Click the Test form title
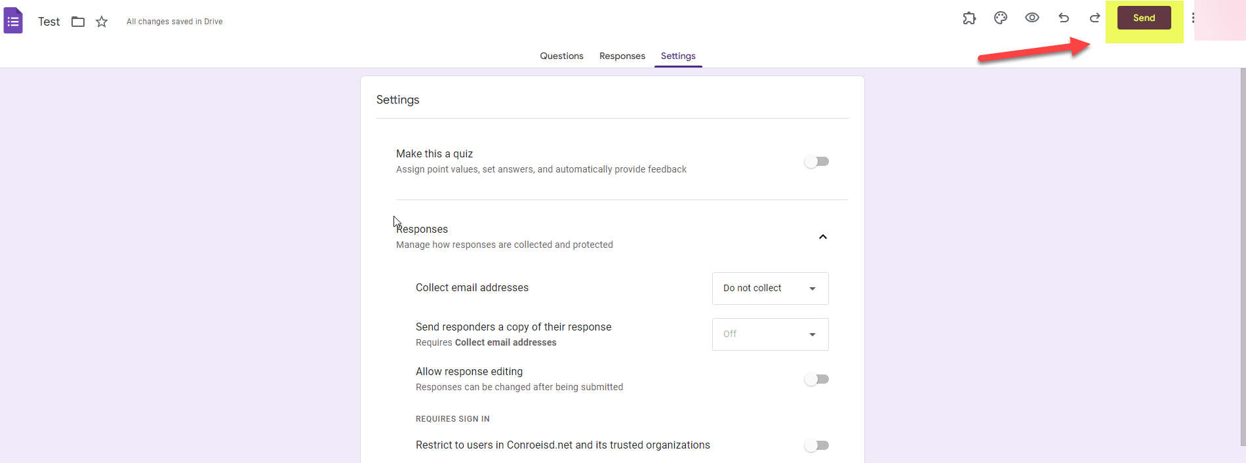 click(x=49, y=22)
